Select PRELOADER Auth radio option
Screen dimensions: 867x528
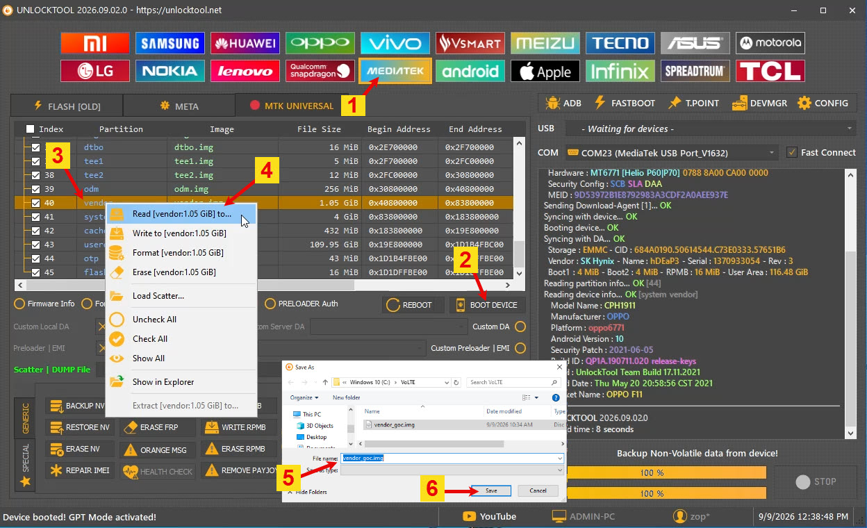coord(270,304)
